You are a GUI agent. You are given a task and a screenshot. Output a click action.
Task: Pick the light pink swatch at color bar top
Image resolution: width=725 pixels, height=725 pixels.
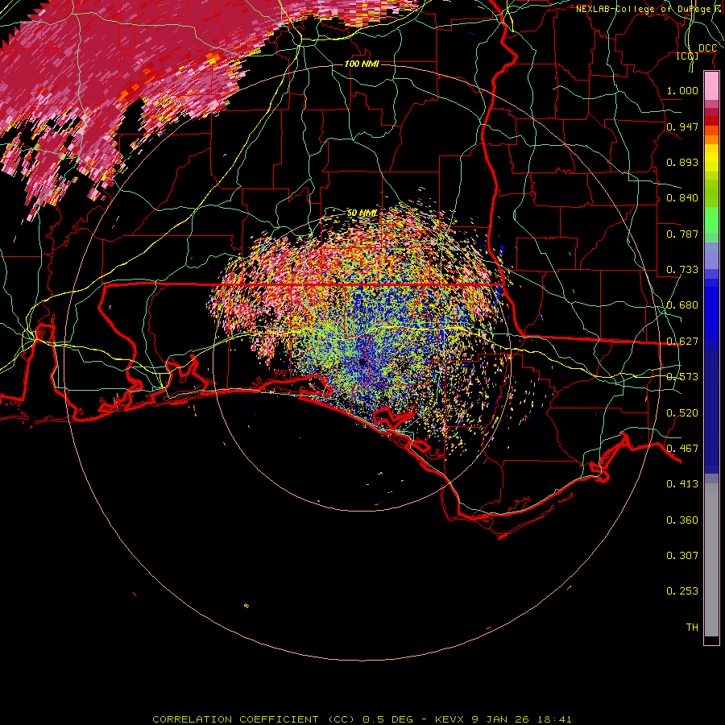[x=711, y=85]
